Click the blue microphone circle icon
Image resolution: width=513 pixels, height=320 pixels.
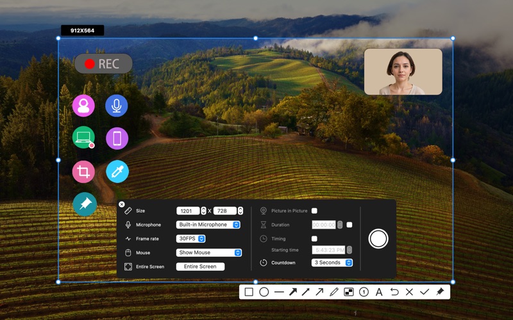tap(117, 106)
